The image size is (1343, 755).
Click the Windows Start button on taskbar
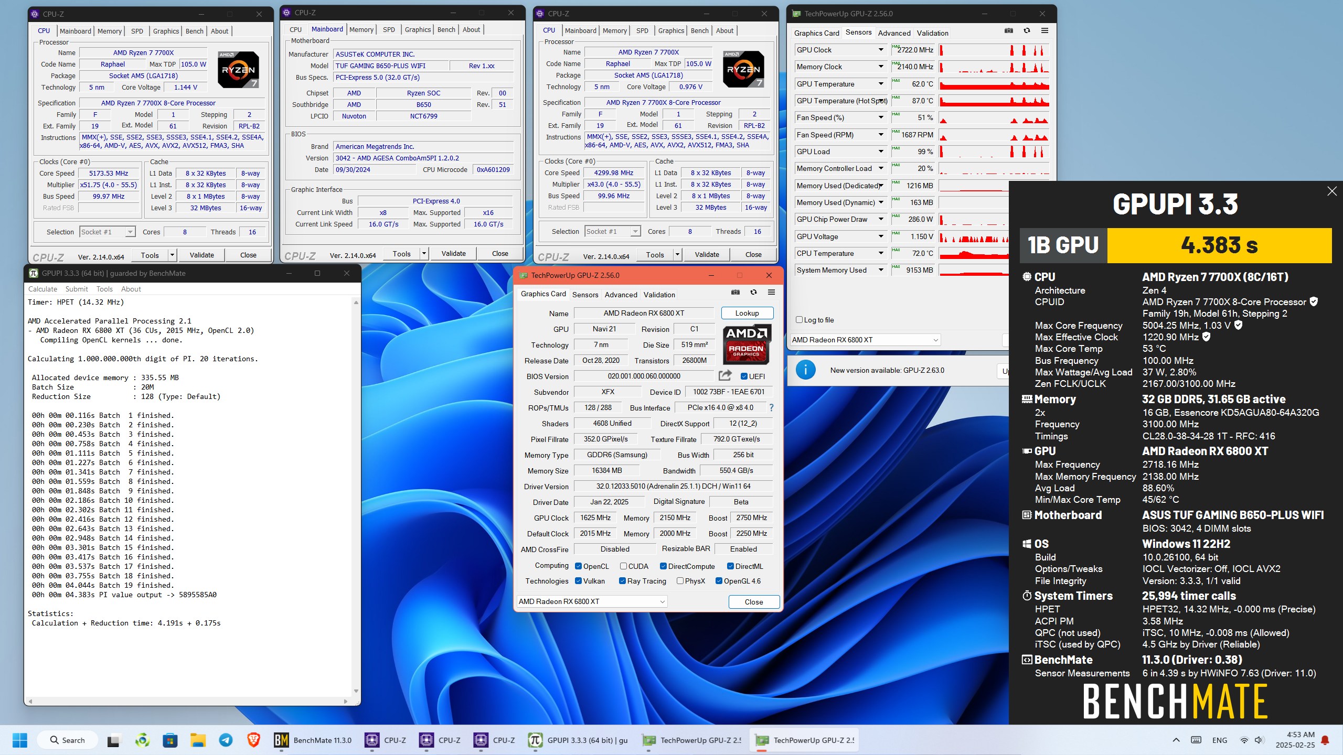19,740
